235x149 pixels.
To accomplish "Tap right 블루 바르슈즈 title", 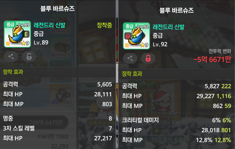I will [177, 10].
